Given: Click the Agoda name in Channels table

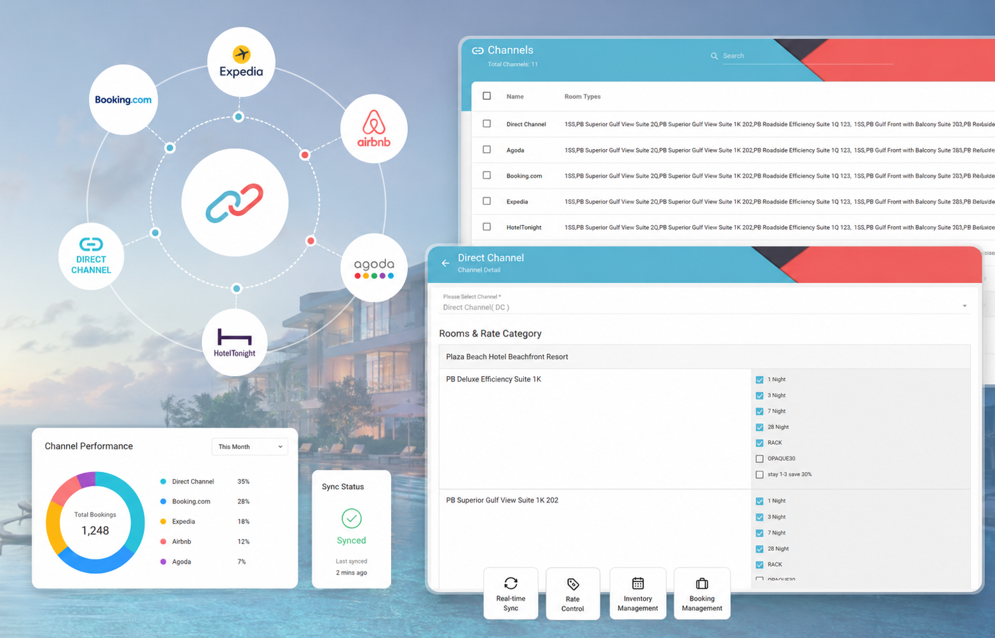Looking at the screenshot, I should (515, 151).
